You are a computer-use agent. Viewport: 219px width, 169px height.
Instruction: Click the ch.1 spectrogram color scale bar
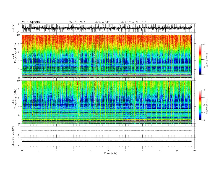[x=200, y=60]
